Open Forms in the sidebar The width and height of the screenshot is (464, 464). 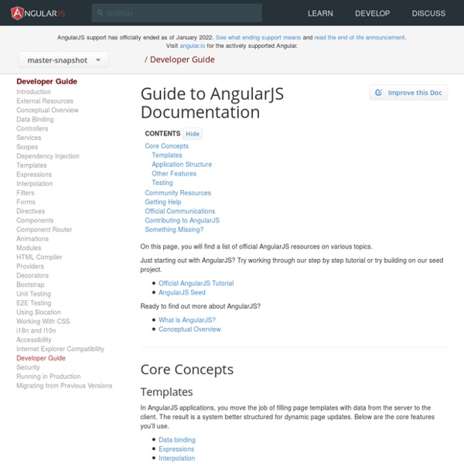click(26, 202)
